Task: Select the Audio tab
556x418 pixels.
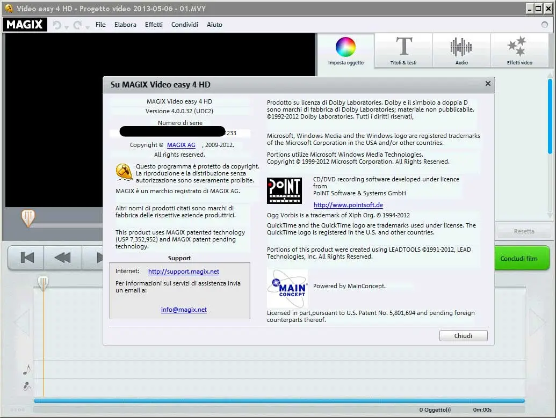Action: (461, 50)
